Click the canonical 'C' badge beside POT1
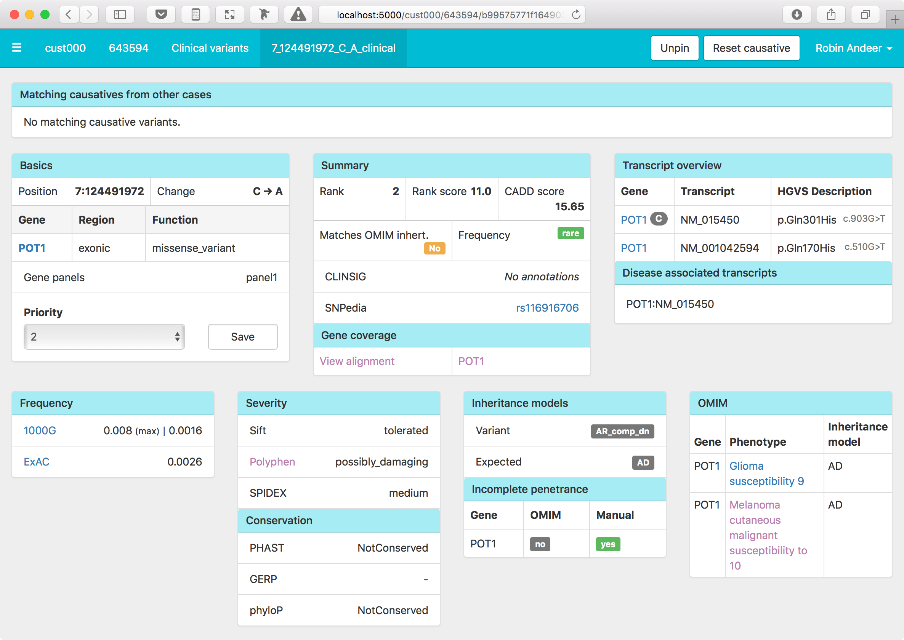Image resolution: width=904 pixels, height=640 pixels. click(x=659, y=219)
